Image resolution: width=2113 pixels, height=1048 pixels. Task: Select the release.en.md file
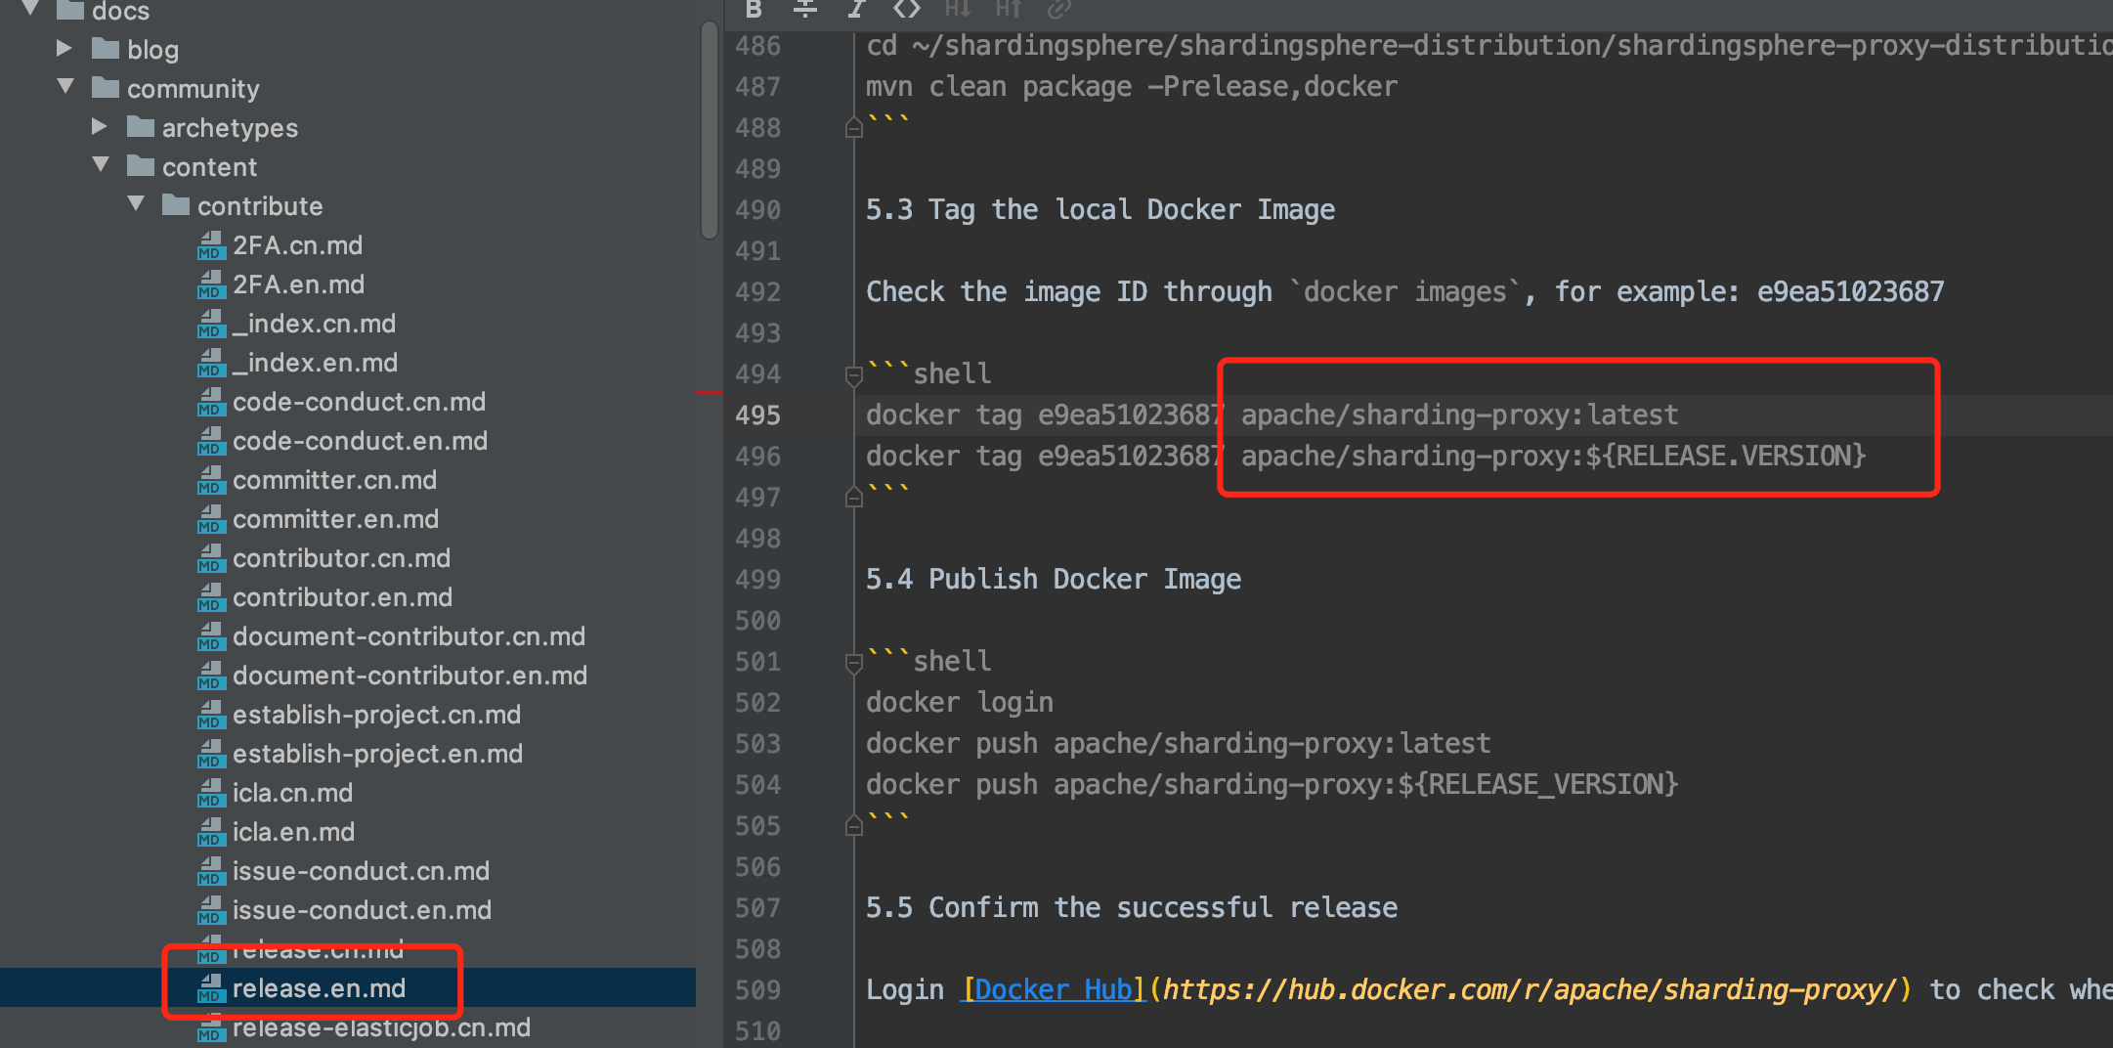pos(319,988)
